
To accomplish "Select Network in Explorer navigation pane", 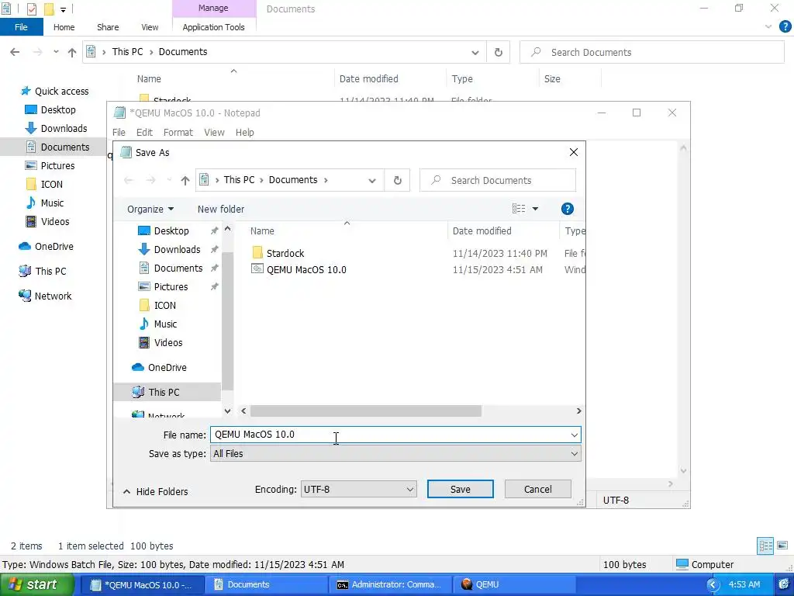I will 45,296.
